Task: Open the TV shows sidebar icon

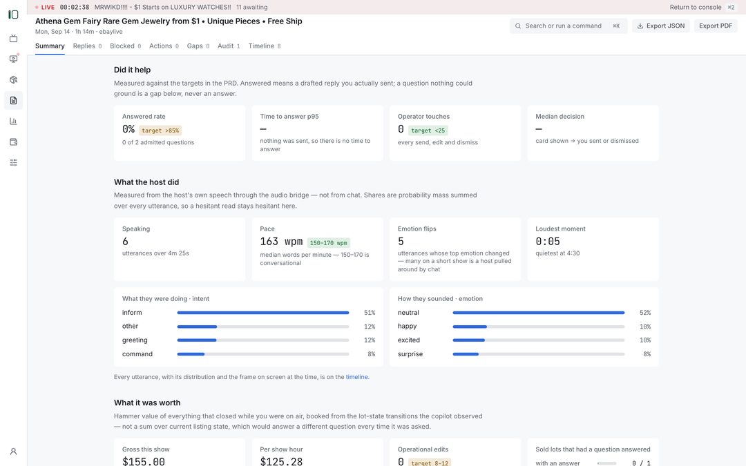Action: 13,38
